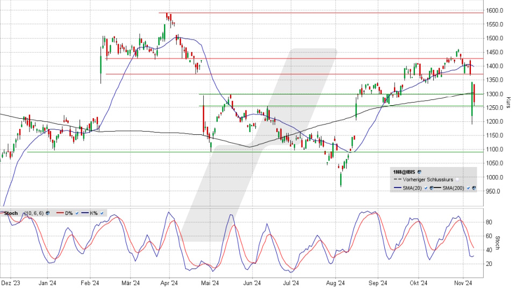The height and width of the screenshot is (290, 516).
Task: Open the SMA(20) settings icon
Action: [432, 188]
